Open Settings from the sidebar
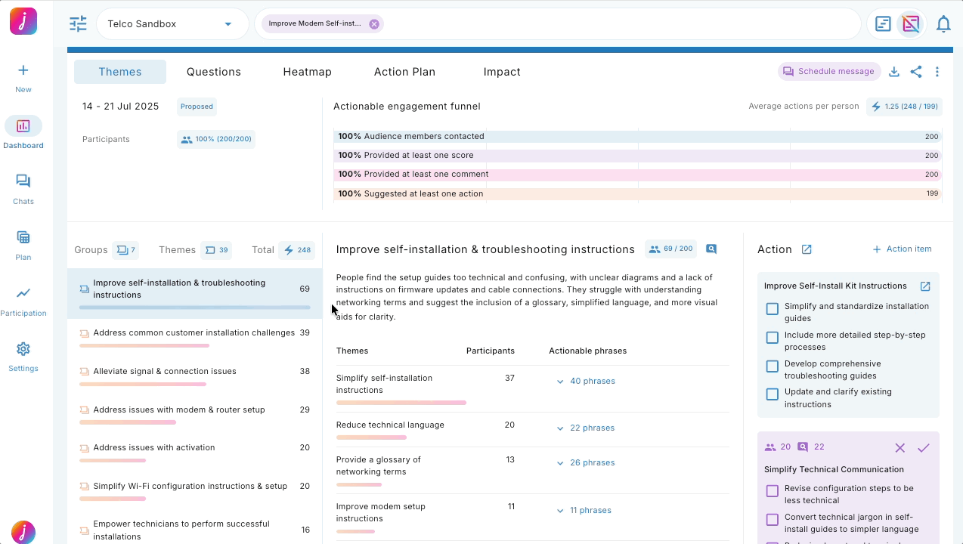 coord(23,356)
